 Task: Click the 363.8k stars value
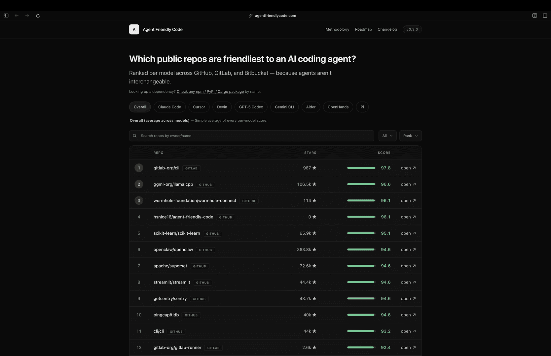[x=304, y=250]
